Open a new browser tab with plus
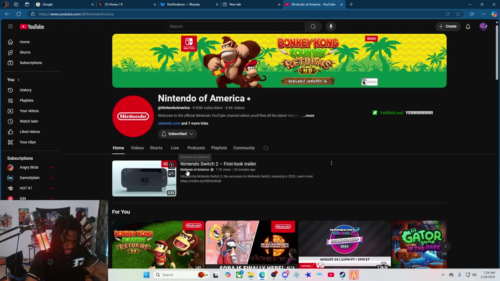This screenshot has width=500, height=281. (x=351, y=4)
